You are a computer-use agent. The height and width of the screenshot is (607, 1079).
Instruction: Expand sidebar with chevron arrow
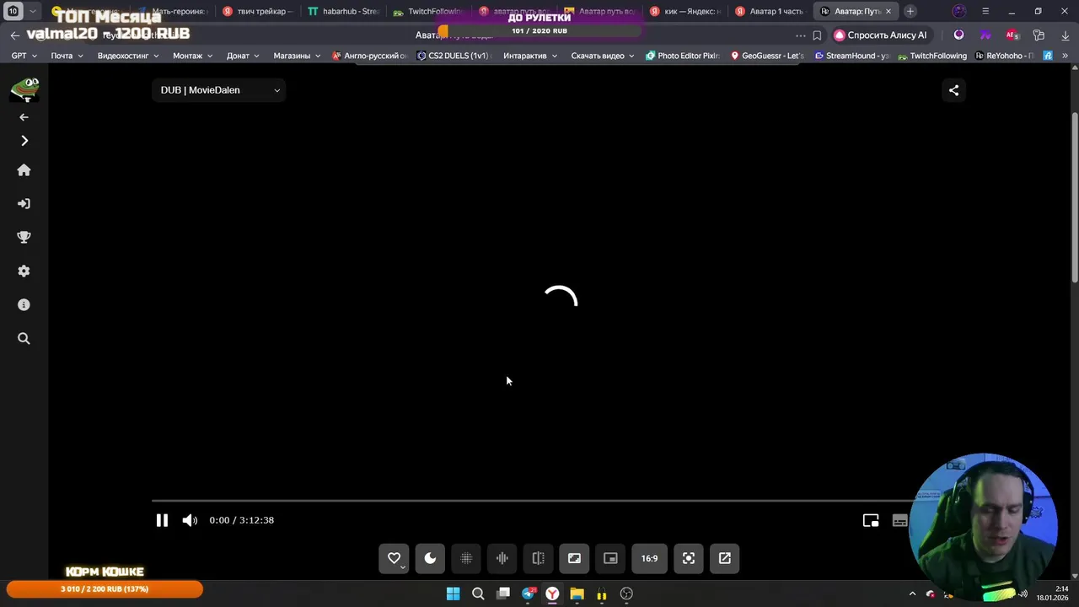24,141
